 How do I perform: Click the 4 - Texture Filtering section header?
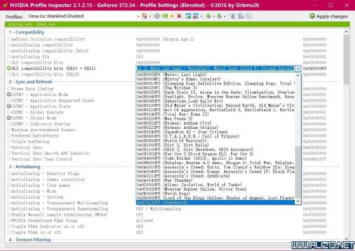30,239
